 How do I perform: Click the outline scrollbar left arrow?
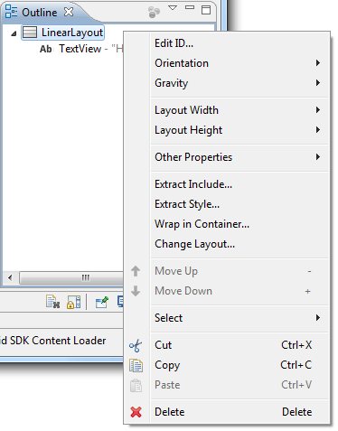pos(10,277)
